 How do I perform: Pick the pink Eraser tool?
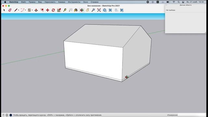(x=10, y=10)
